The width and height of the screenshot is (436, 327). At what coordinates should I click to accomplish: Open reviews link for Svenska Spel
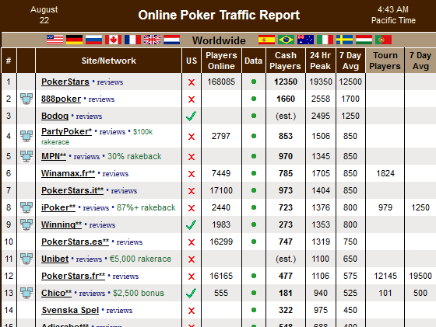coord(119,311)
